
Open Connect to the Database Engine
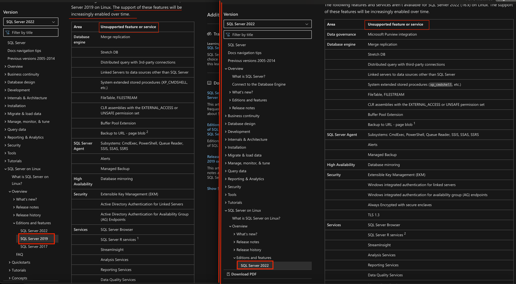click(x=259, y=84)
